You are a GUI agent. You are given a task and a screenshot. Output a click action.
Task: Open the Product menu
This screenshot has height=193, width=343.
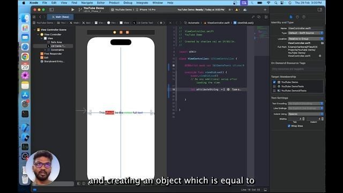pos(114,3)
